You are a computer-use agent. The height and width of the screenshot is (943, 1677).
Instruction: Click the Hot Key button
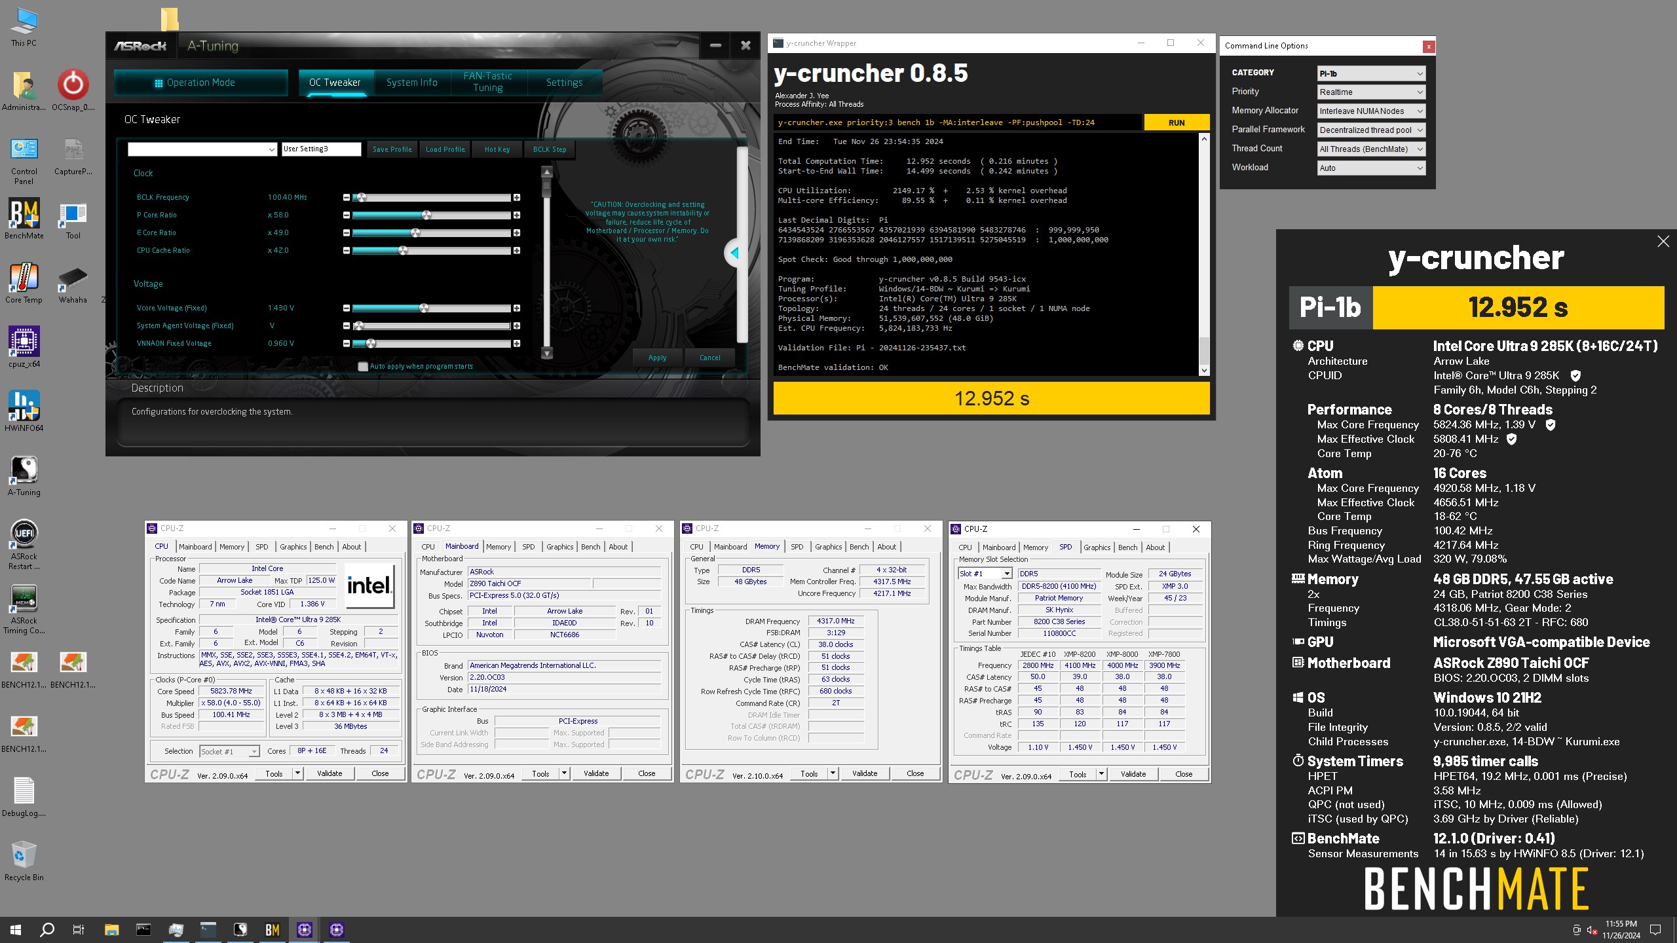click(497, 149)
